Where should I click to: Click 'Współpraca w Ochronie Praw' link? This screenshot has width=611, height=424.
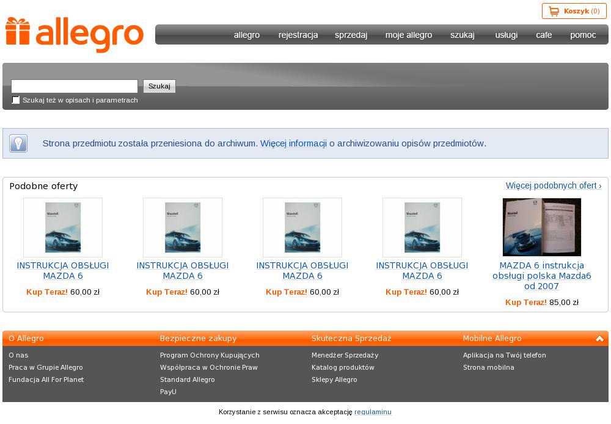click(209, 367)
